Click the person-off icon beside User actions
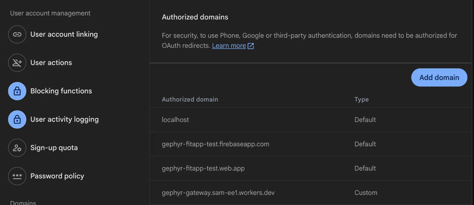Viewport: 474px width, 205px height. [x=17, y=63]
